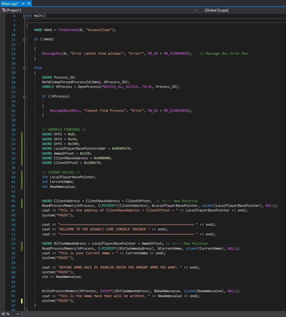This screenshot has height=317, width=286.
Task: Close the Main.cpp tab with the X icon
Action: 29,3
